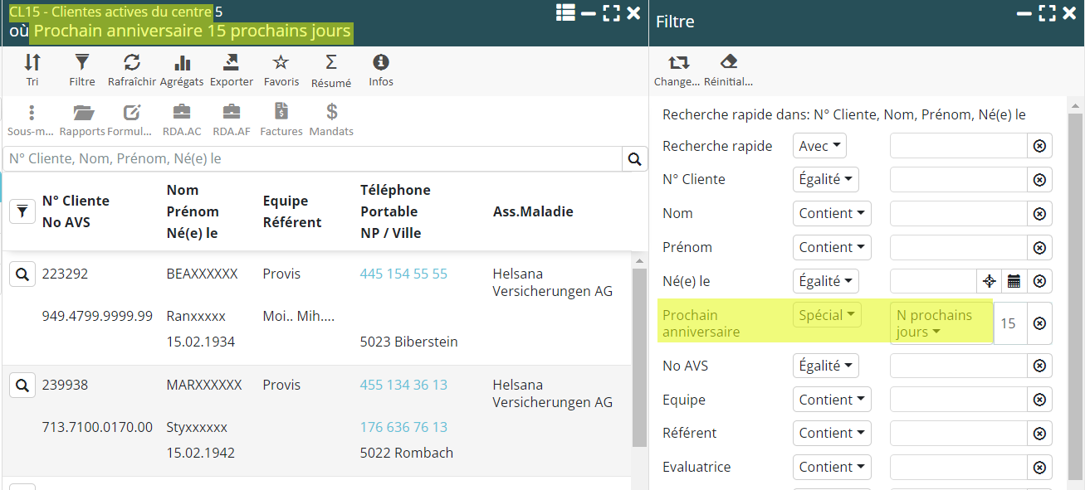Click the quick search text field
The image size is (1085, 490).
tap(312, 159)
